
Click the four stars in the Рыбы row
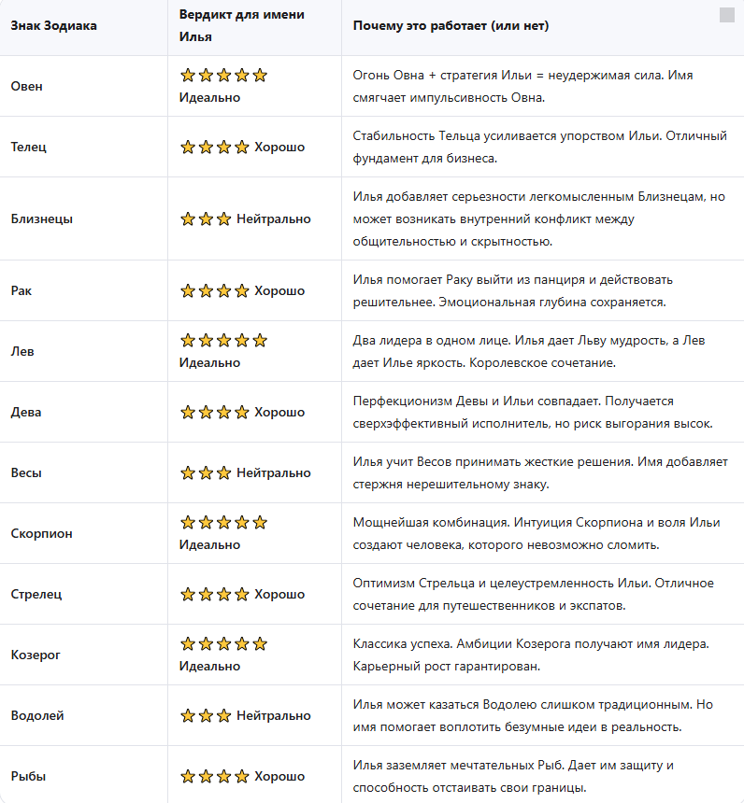215,776
